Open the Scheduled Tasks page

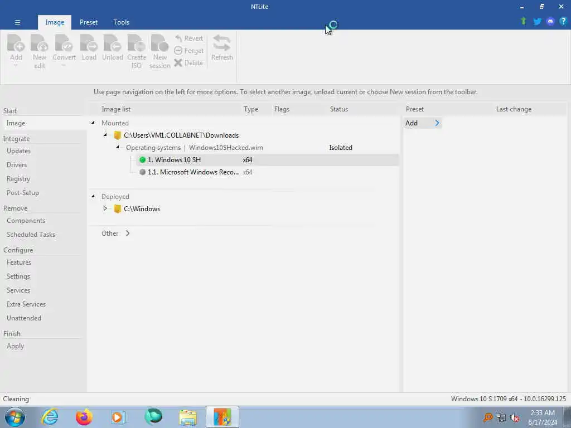click(x=31, y=235)
